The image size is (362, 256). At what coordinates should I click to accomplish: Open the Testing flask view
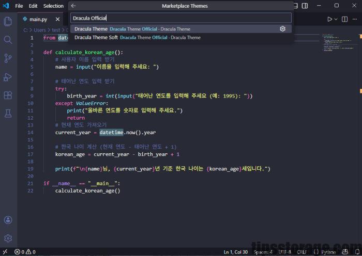[8, 114]
